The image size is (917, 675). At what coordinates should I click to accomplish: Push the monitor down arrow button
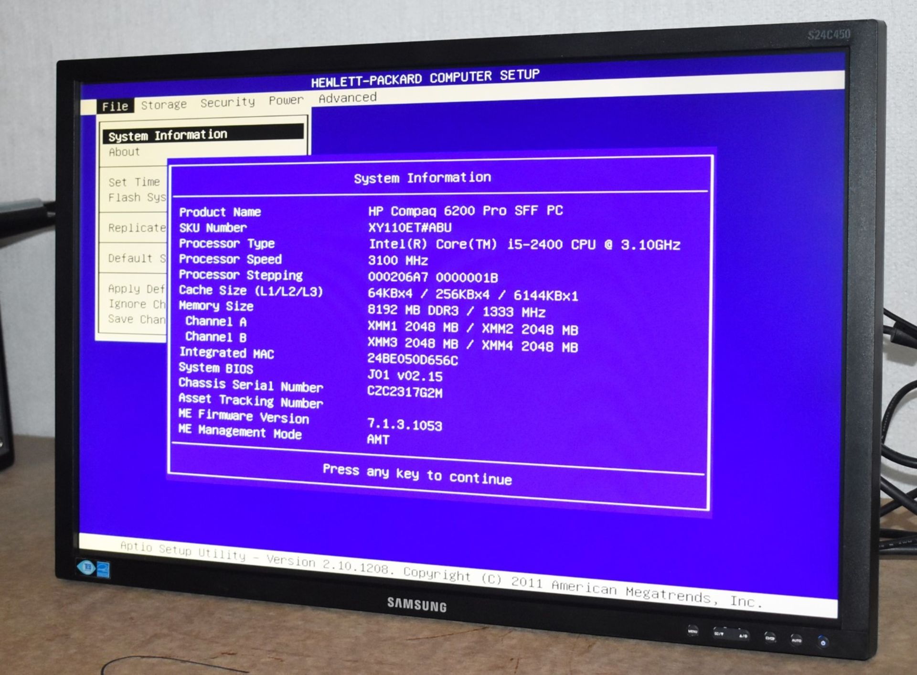[x=719, y=633]
